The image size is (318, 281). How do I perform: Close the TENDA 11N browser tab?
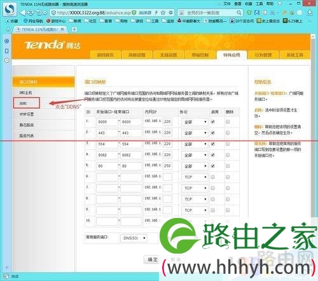pyautogui.click(x=62, y=29)
